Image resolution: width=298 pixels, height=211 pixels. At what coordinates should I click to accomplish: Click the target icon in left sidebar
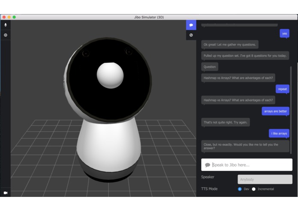click(x=6, y=35)
